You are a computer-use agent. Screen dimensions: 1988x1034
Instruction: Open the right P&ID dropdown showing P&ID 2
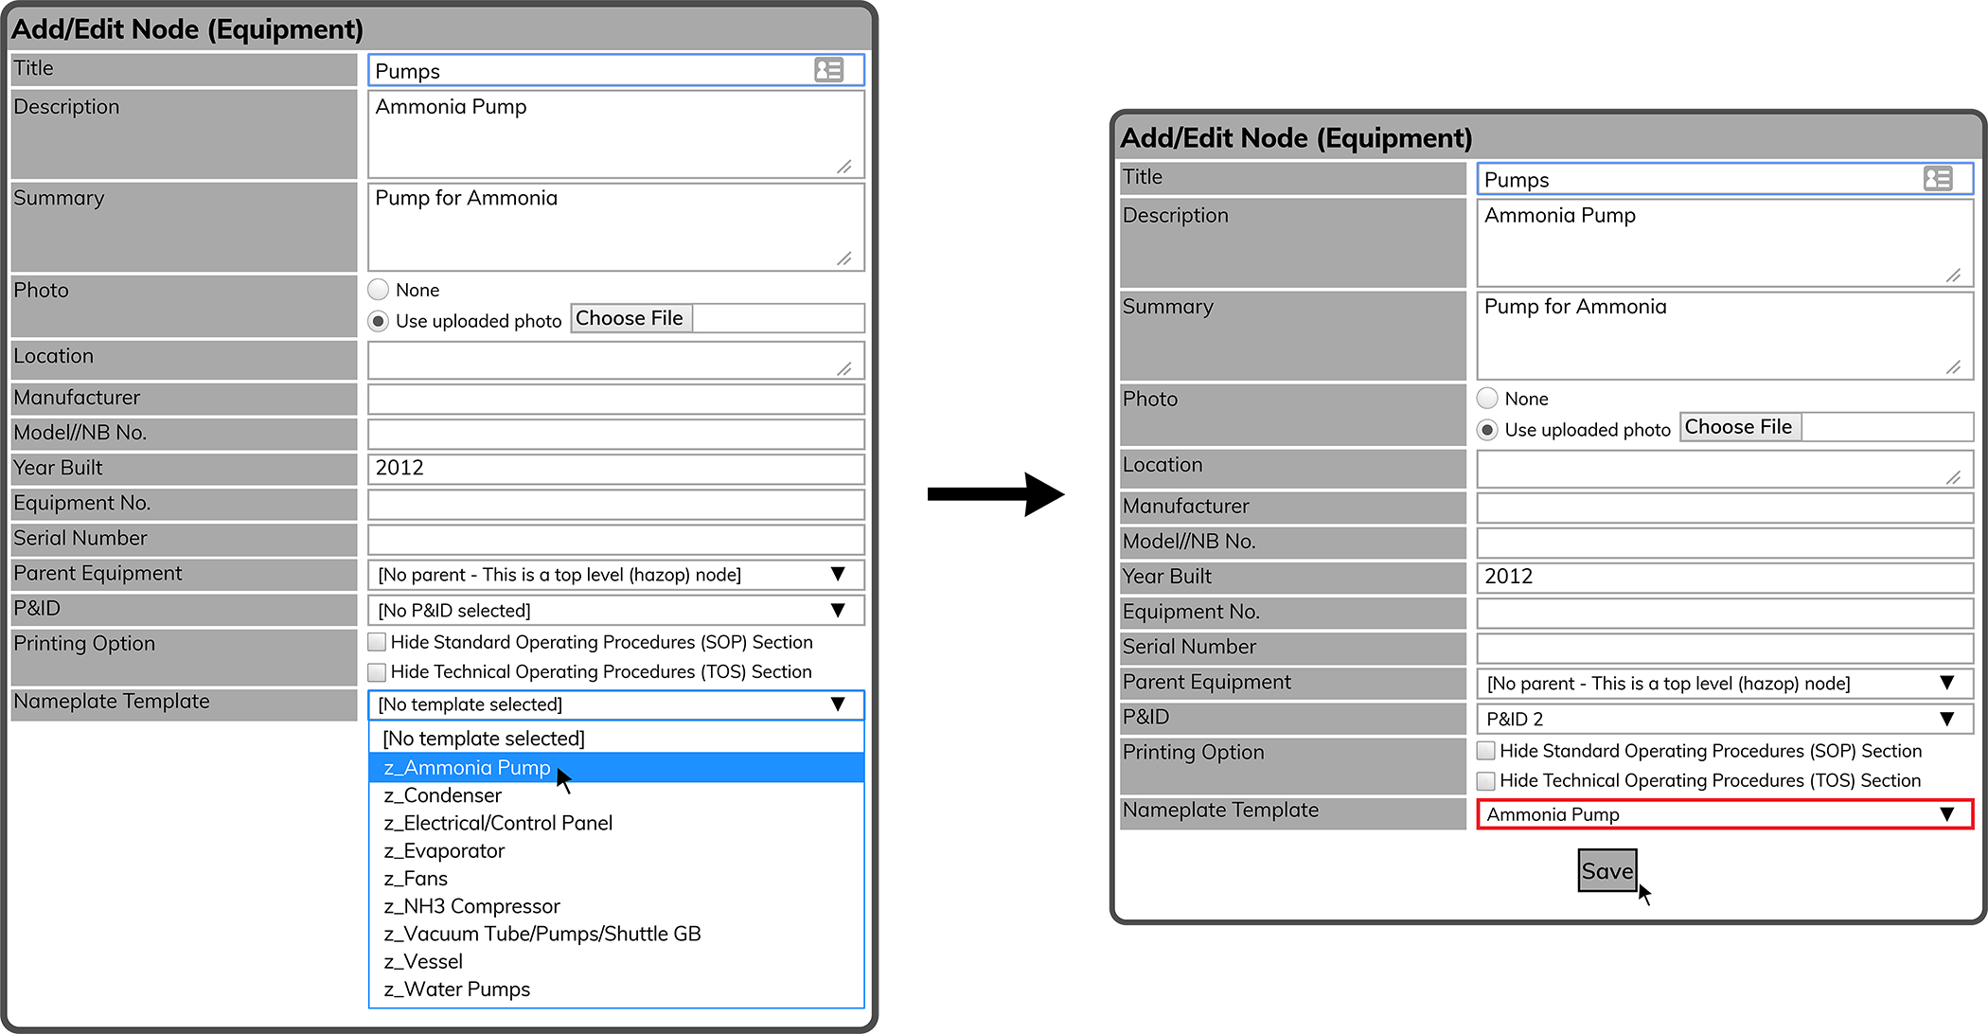click(x=1724, y=719)
